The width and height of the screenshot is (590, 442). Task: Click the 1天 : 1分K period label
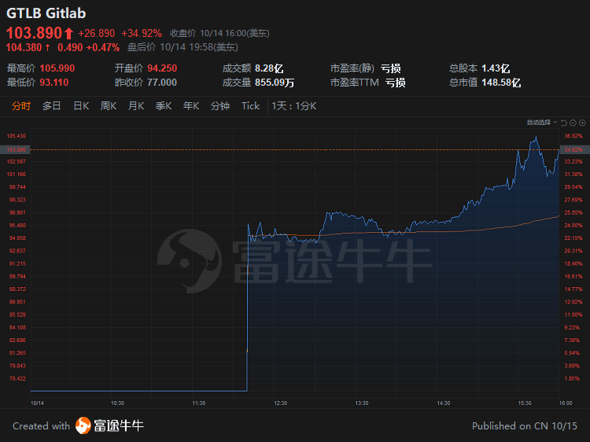(294, 106)
